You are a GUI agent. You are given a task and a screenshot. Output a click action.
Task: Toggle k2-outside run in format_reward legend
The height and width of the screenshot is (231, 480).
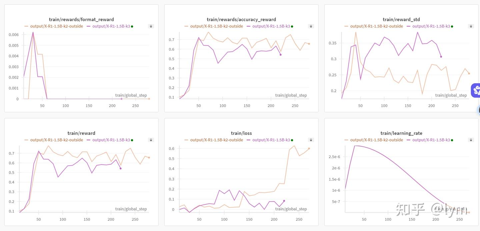coord(53,26)
